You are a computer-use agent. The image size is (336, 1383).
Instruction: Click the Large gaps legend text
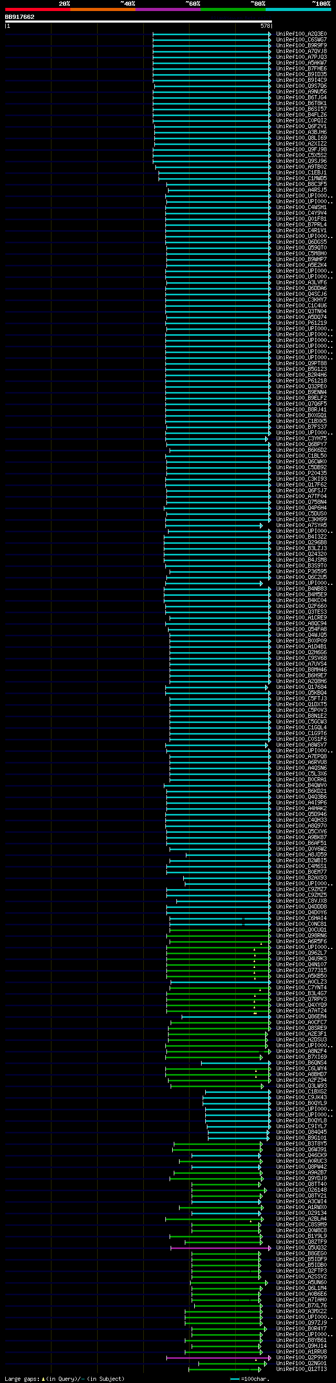[65, 1378]
